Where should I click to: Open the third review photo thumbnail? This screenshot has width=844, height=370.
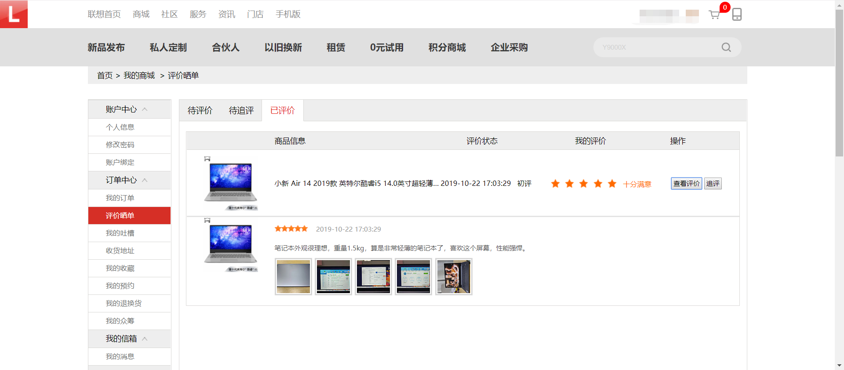point(373,276)
